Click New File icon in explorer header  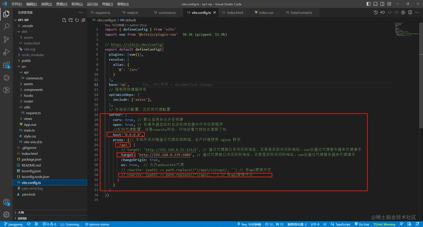point(64,20)
